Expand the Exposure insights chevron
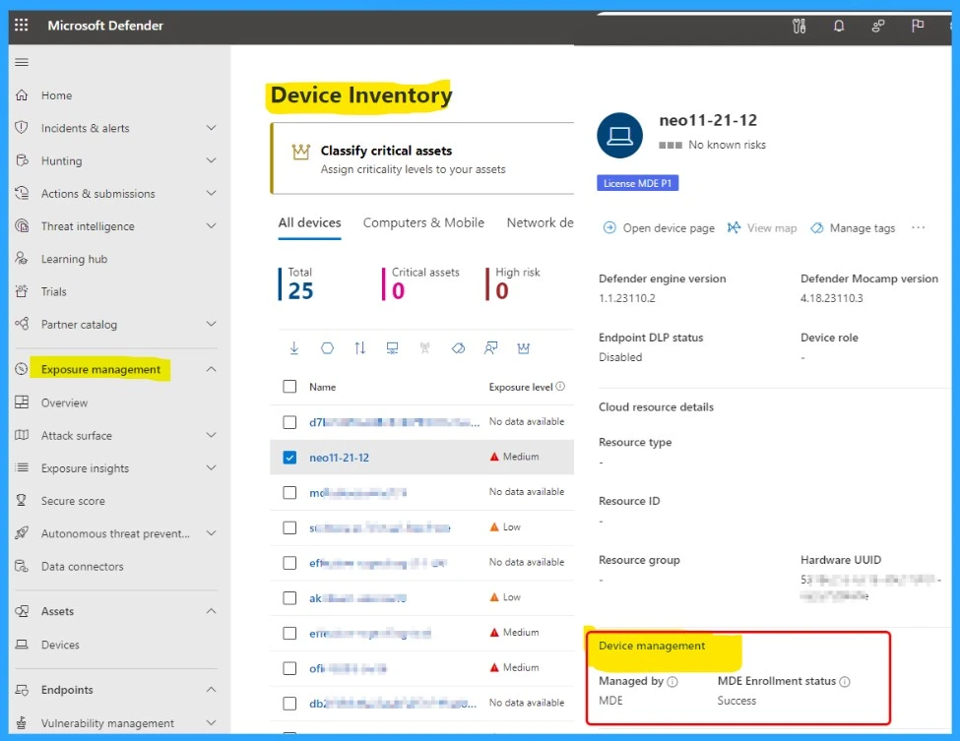The height and width of the screenshot is (741, 960). click(x=212, y=468)
